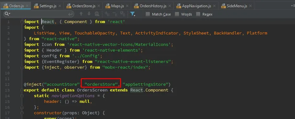The image size is (295, 119).
Task: Click the JS file icon on OrdersStore.js tab
Action: (69, 6)
